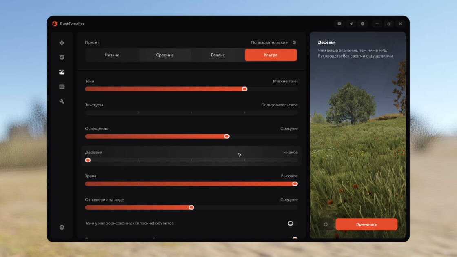Viewport: 457px width, 257px height.
Task: Open the keyboard bindings sidebar icon
Action: point(62,86)
